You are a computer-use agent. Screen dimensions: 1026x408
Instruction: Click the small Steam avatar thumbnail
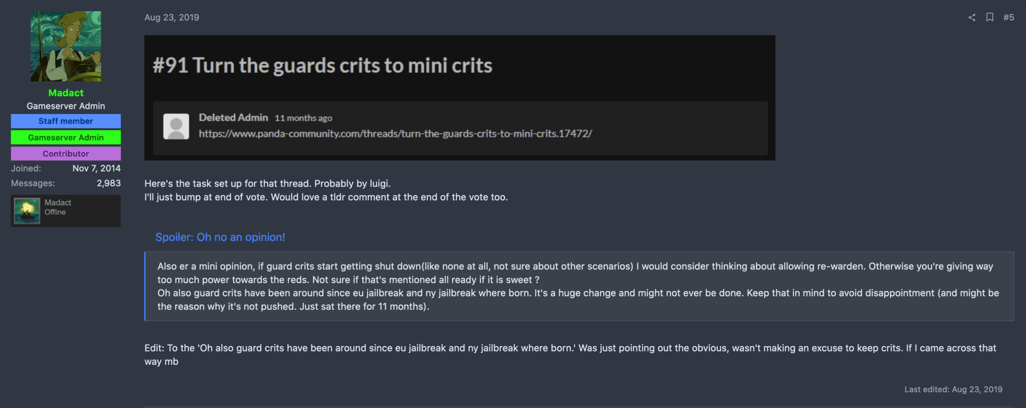pos(27,211)
